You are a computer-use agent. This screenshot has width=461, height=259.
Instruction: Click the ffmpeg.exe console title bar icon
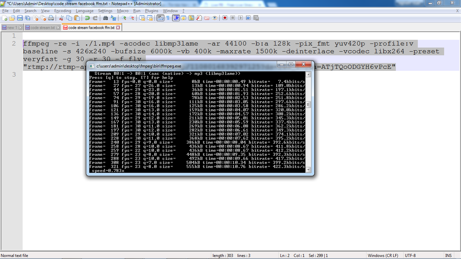[x=92, y=66]
